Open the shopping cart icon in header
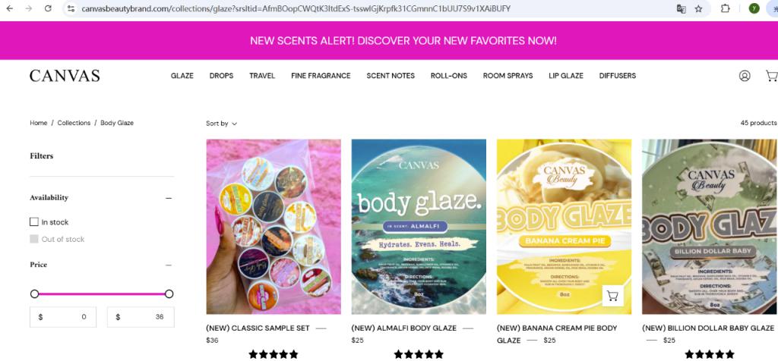The image size is (778, 361). coord(772,76)
